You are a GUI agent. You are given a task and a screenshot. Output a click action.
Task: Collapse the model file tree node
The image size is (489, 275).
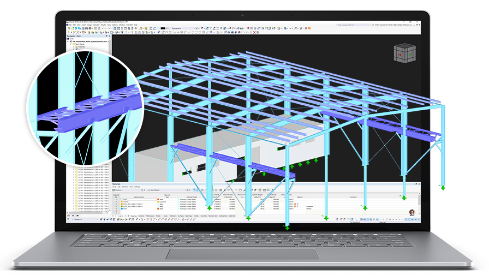pyautogui.click(x=68, y=41)
